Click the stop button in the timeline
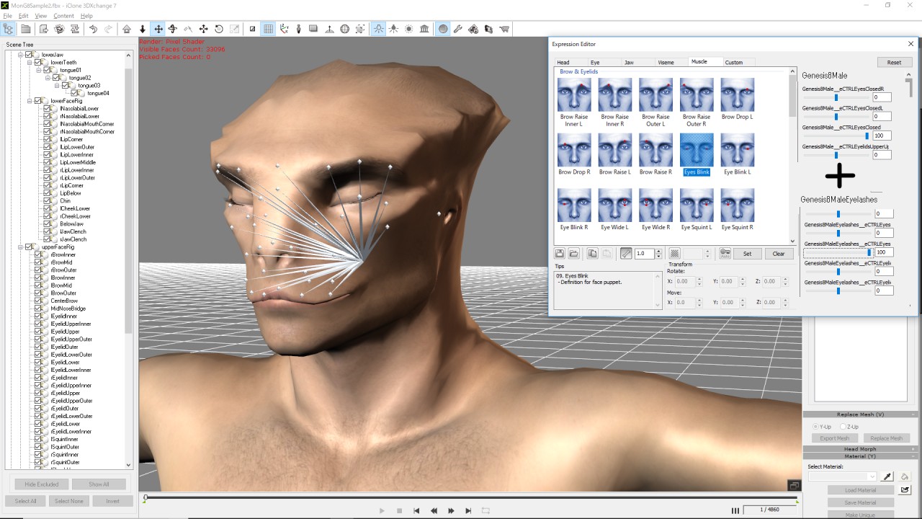Viewport: 922px width, 519px height. click(399, 510)
